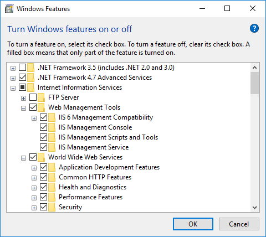This screenshot has height=237, width=266.
Task: Click folder icon beside Health and Diagnostics
Action: coord(52,187)
